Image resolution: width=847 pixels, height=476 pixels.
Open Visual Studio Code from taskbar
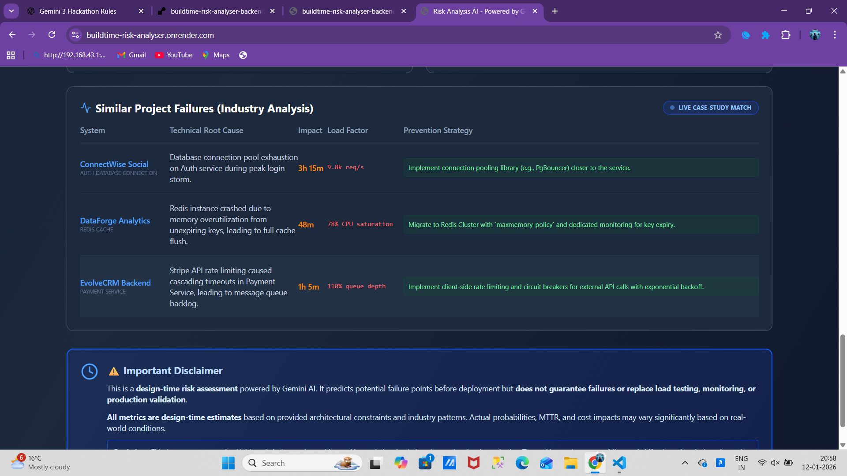[x=619, y=463]
